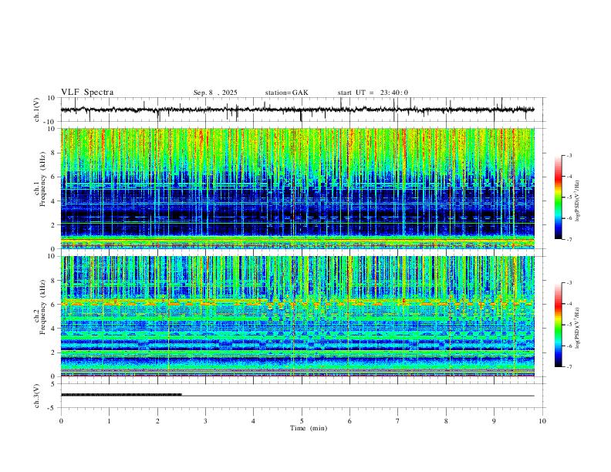The height and width of the screenshot is (472, 611).
Task: Click the "4" kHz tick of ch.1 spectrogram
Action: click(54, 201)
